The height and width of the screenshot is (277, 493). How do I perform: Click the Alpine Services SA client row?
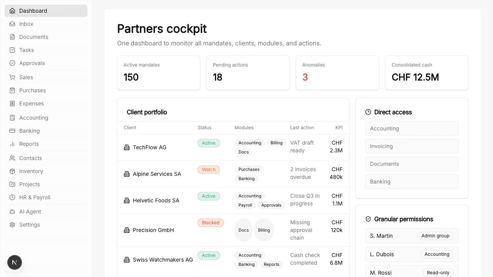click(x=157, y=174)
